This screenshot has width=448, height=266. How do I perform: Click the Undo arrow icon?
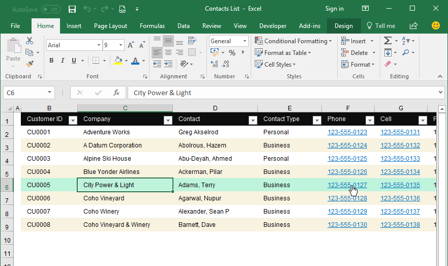click(x=87, y=9)
